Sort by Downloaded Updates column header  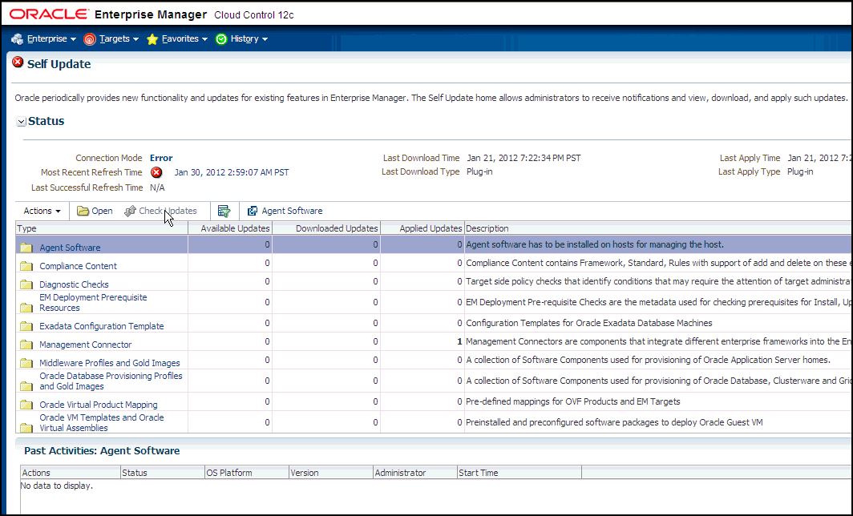click(326, 228)
